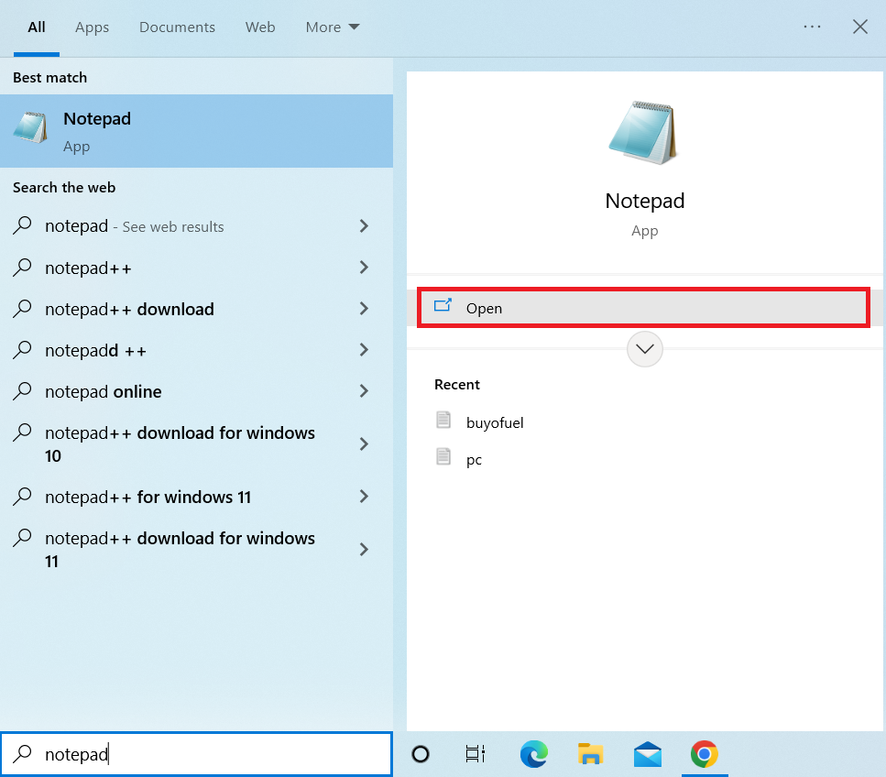Switch to the Apps tab
The height and width of the screenshot is (777, 886).
92,27
